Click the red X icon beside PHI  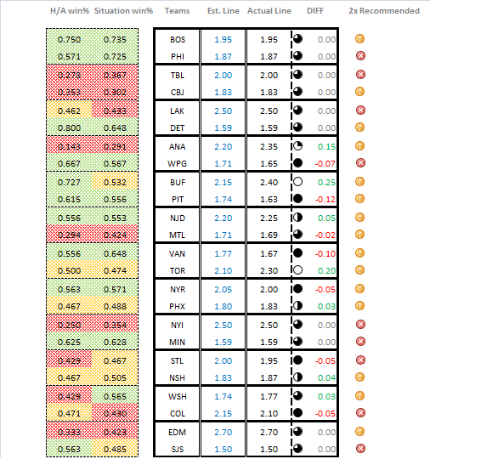pyautogui.click(x=360, y=56)
